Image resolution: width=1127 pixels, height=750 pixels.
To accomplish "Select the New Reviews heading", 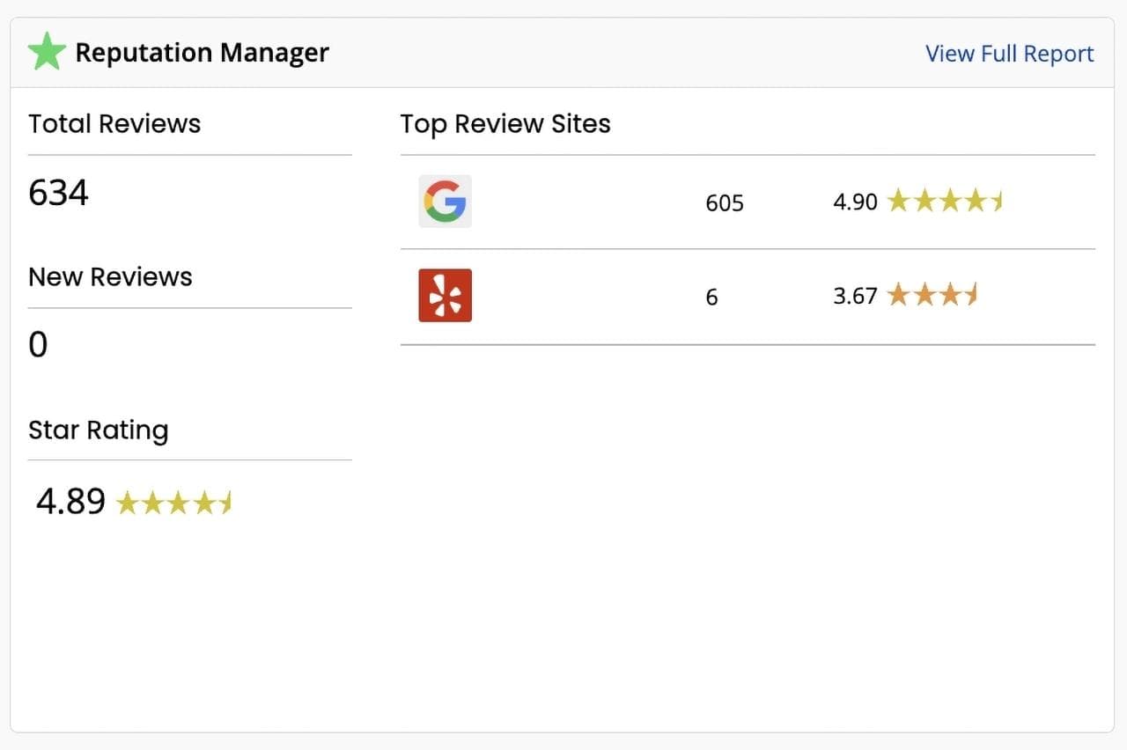I will pos(110,276).
